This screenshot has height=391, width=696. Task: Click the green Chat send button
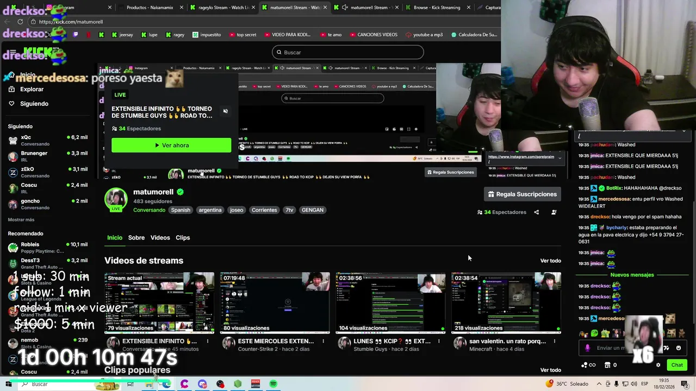(x=677, y=365)
